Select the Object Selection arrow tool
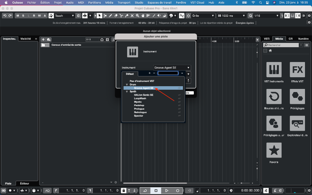Viewport: 312px width, 195px height. 99,16
